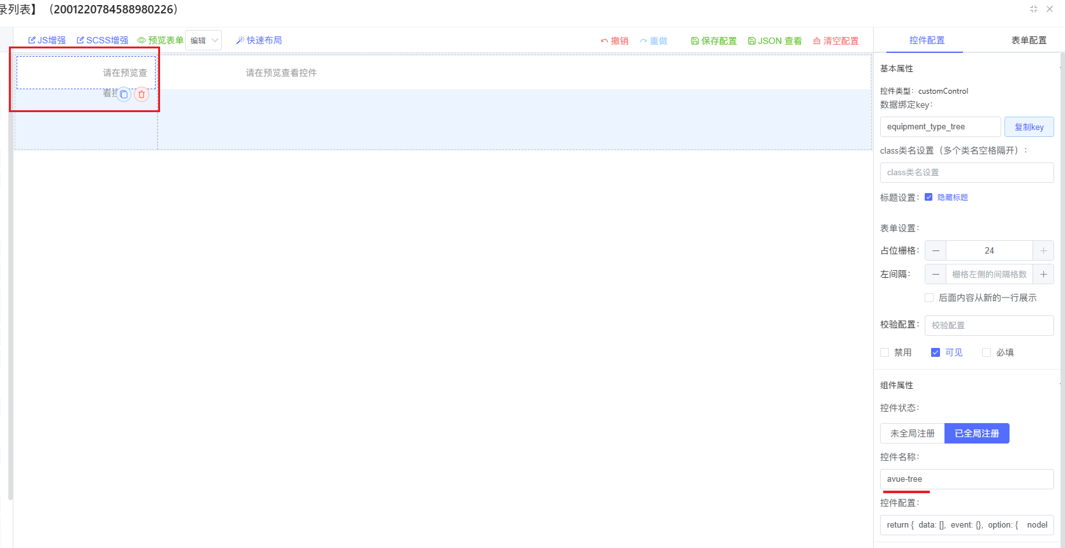This screenshot has width=1065, height=548.
Task: Select the 未全局注册 option
Action: tap(912, 433)
